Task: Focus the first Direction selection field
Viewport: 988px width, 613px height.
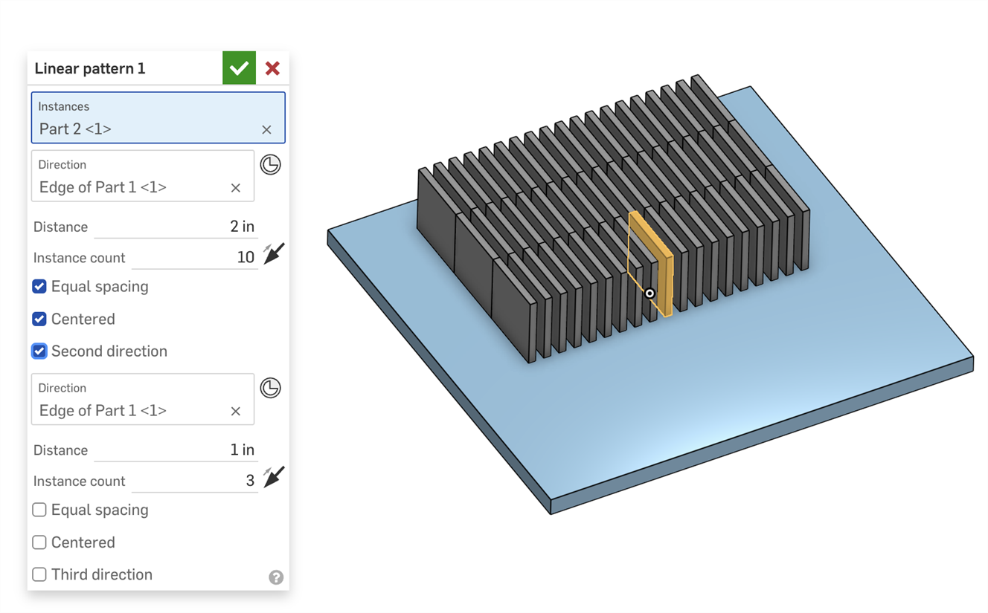Action: (143, 176)
